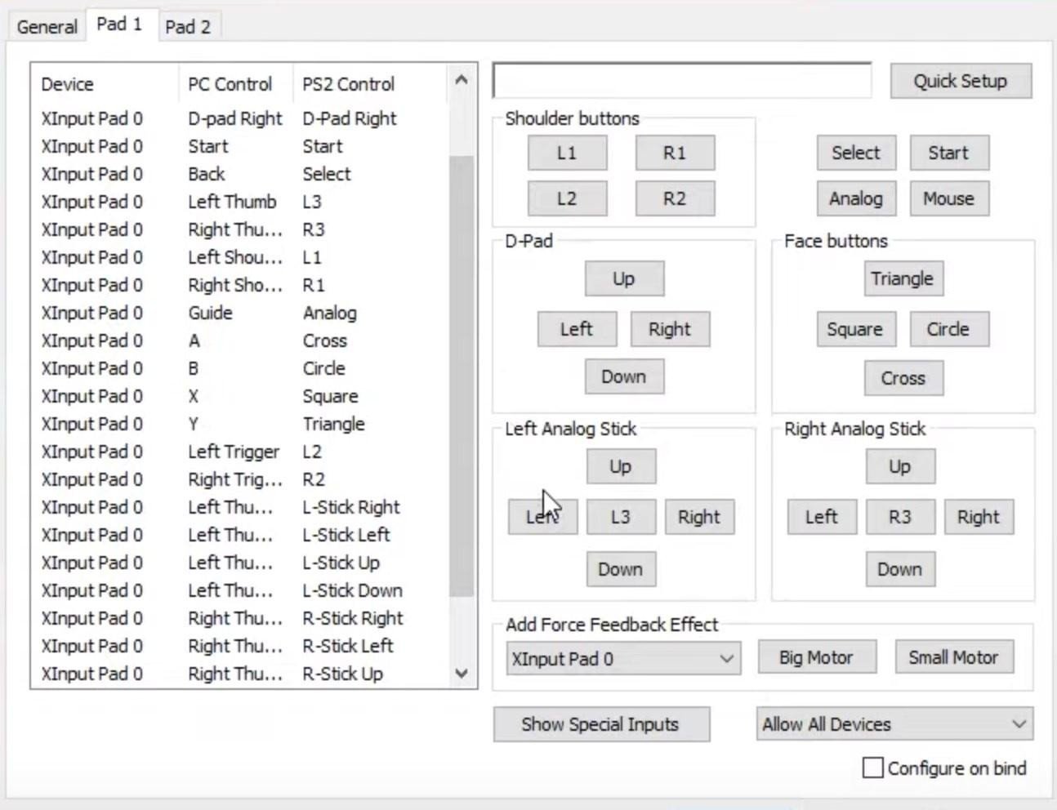Viewport: 1057px width, 810px height.
Task: Bind Left Analog Stick Left
Action: [x=542, y=517]
